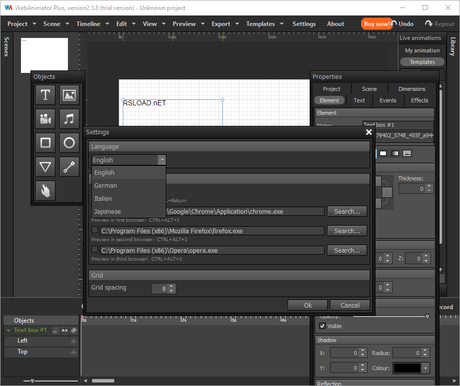This screenshot has width=460, height=386.
Task: Choose the Video camera object tool
Action: tap(45, 119)
